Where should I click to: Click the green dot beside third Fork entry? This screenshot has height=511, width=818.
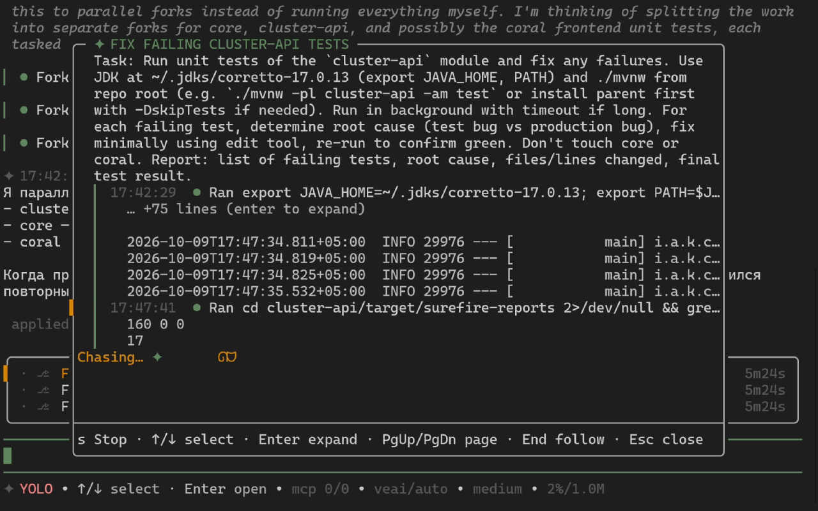click(x=24, y=142)
